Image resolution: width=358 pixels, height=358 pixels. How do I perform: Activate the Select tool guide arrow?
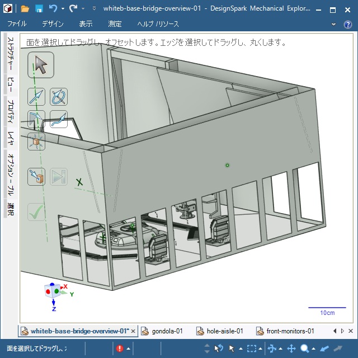click(x=41, y=65)
